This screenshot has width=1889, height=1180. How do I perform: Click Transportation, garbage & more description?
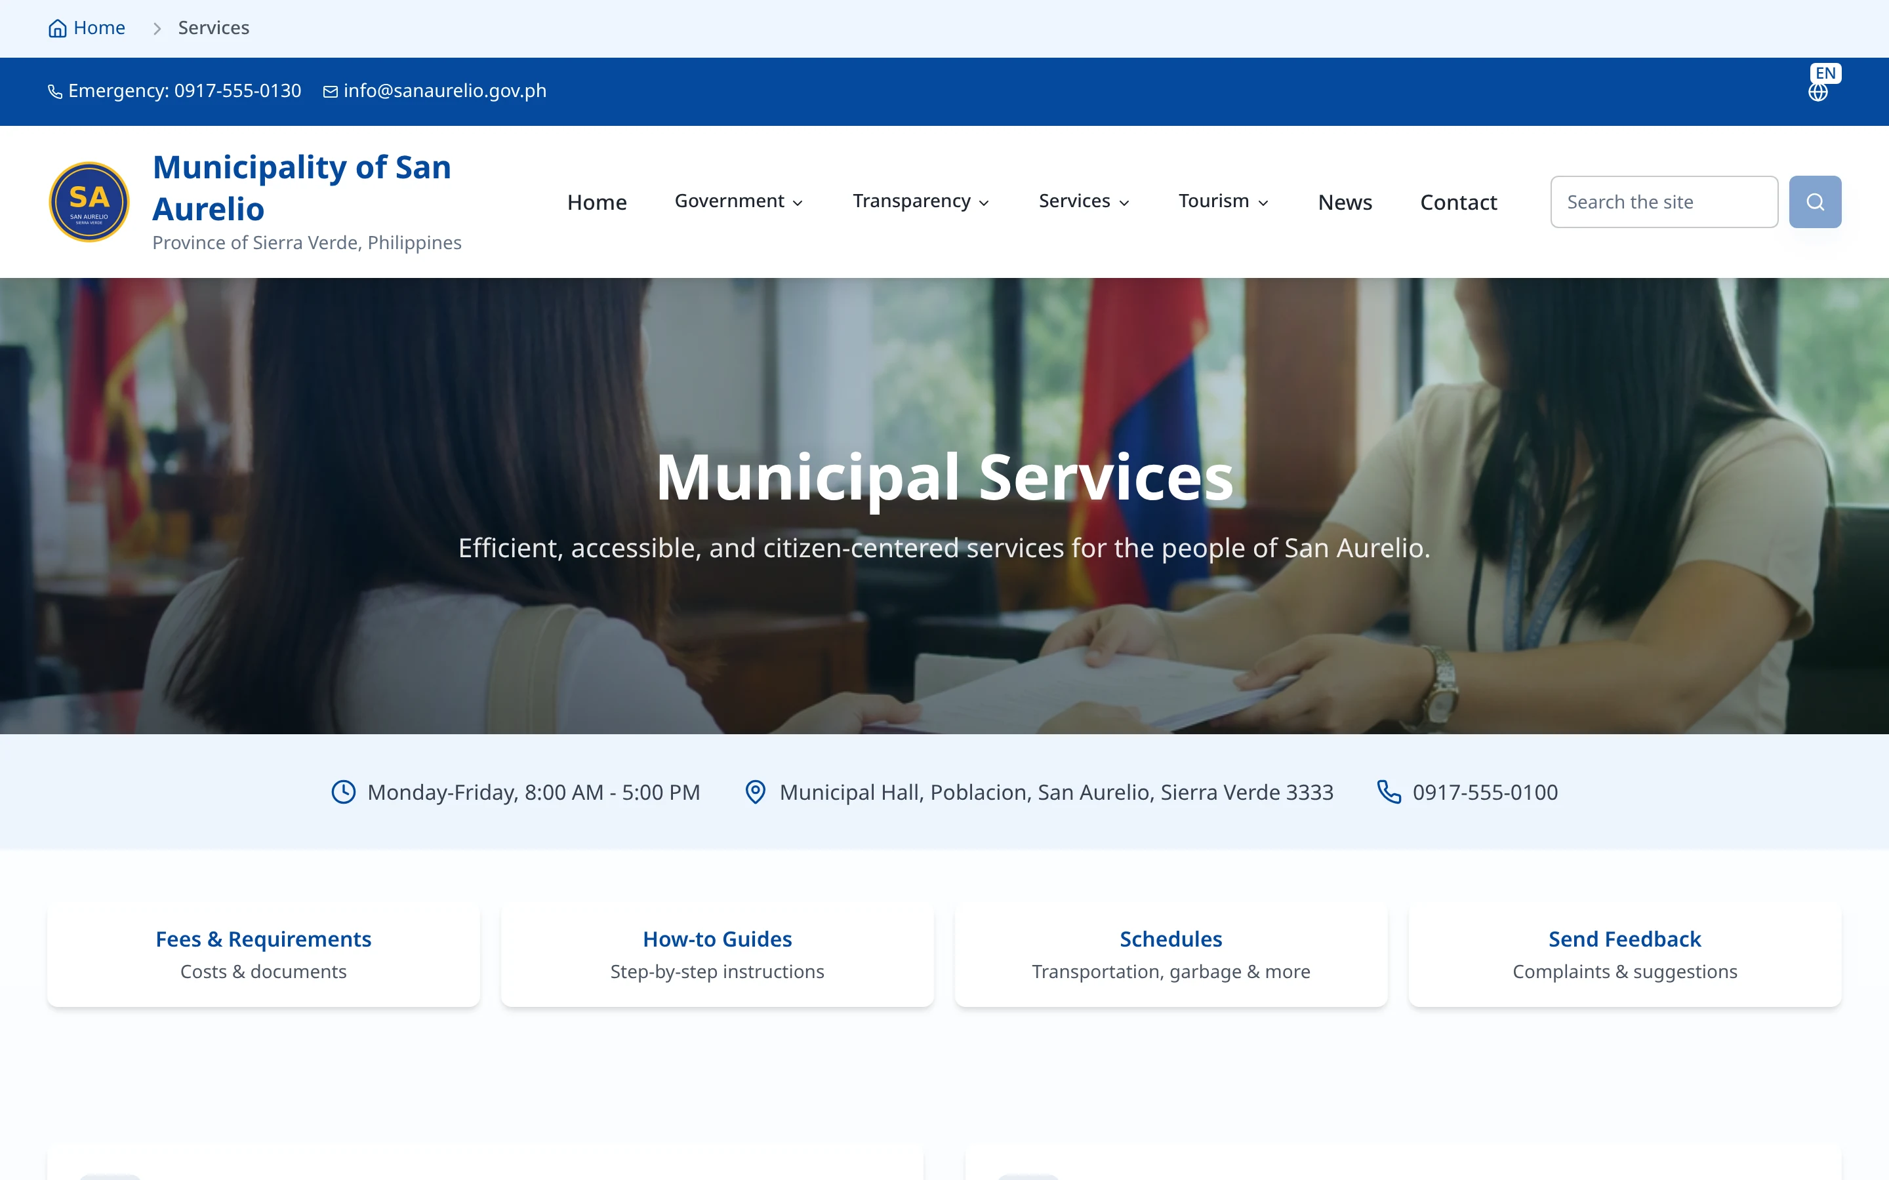point(1171,972)
